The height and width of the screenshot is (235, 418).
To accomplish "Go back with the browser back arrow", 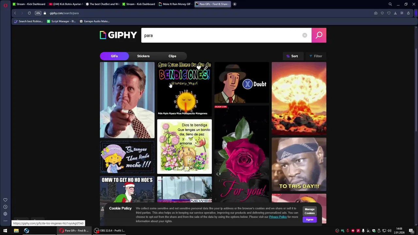I will [15, 13].
